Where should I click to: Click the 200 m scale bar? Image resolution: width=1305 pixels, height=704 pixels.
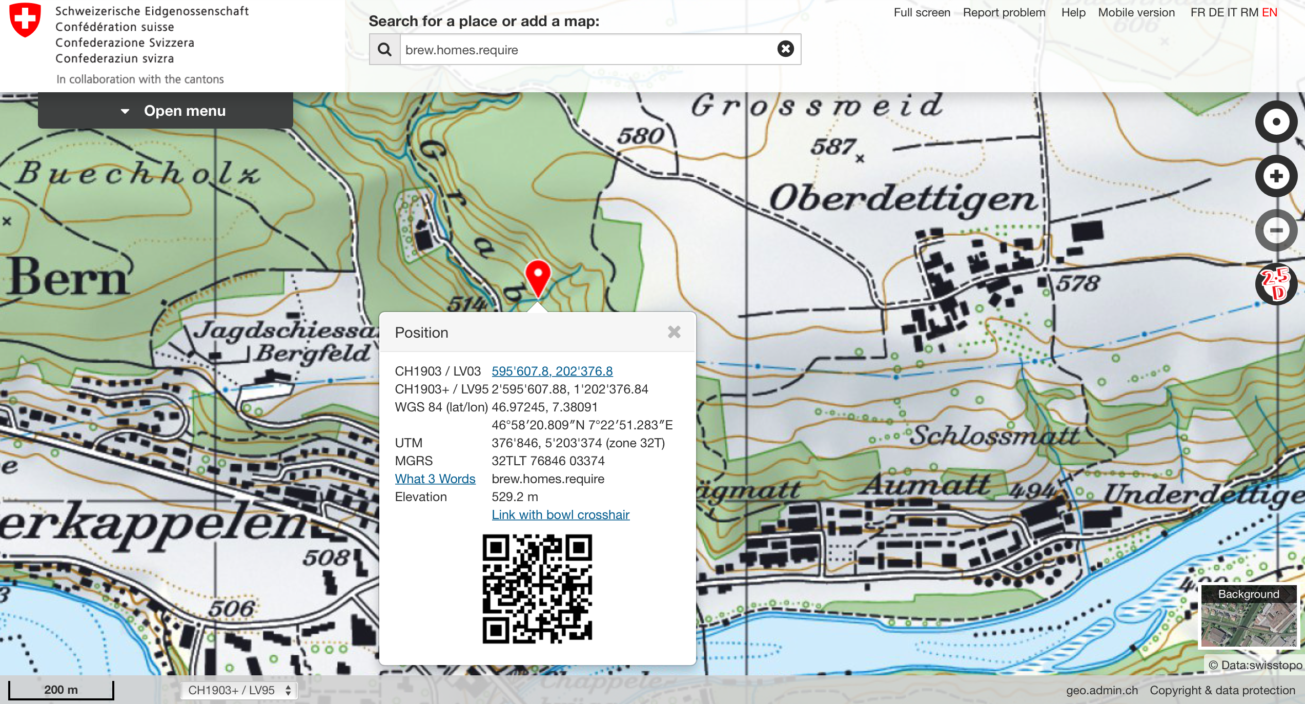coord(61,690)
